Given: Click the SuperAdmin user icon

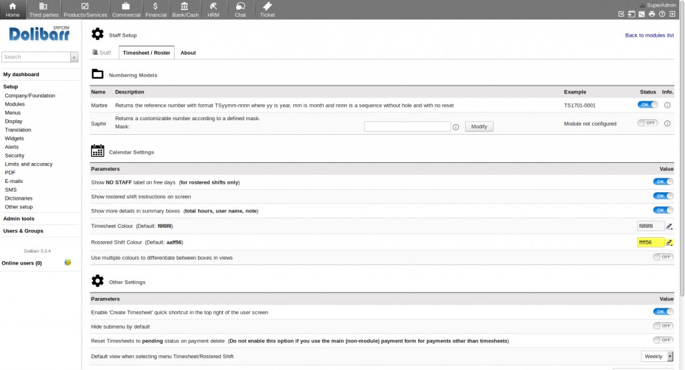Looking at the screenshot, I should tap(642, 5).
